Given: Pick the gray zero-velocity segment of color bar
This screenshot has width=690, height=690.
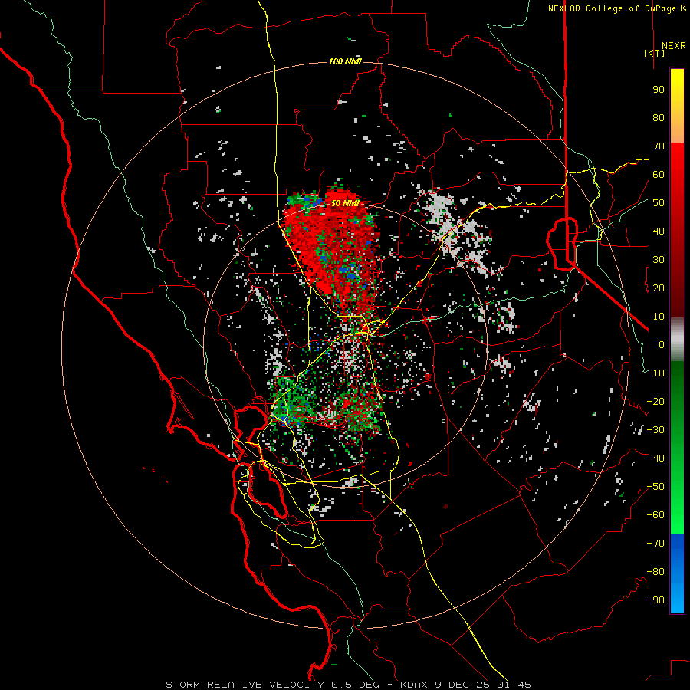Looking at the screenshot, I should pyautogui.click(x=677, y=340).
